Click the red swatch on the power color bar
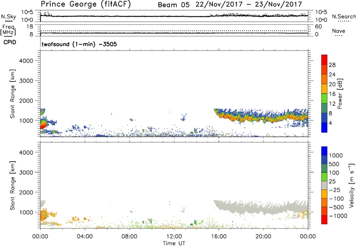 pyautogui.click(x=324, y=60)
